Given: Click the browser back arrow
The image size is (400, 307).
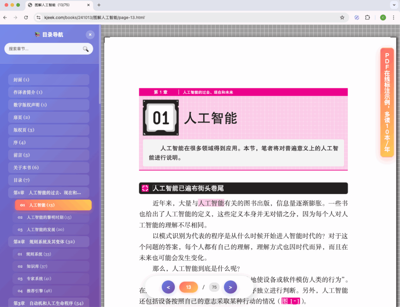Looking at the screenshot, I should 5,18.
